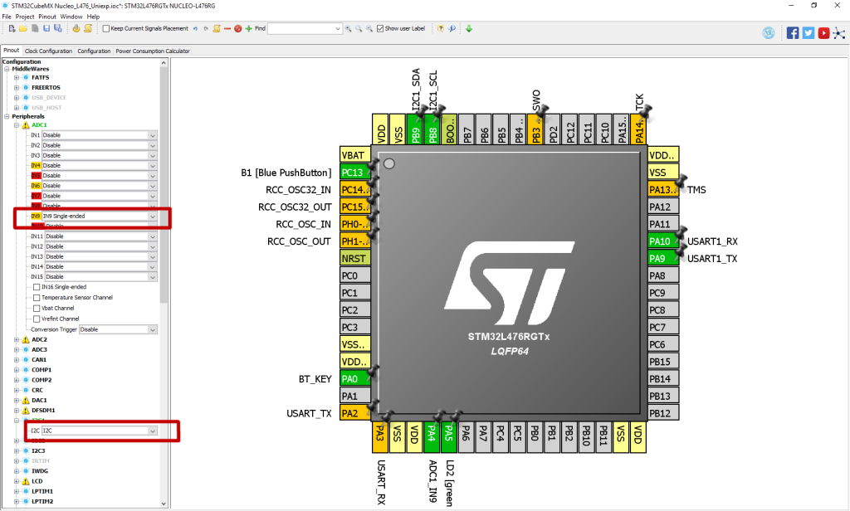850x511 pixels.
Task: Type a signal name in the Find field
Action: click(303, 27)
